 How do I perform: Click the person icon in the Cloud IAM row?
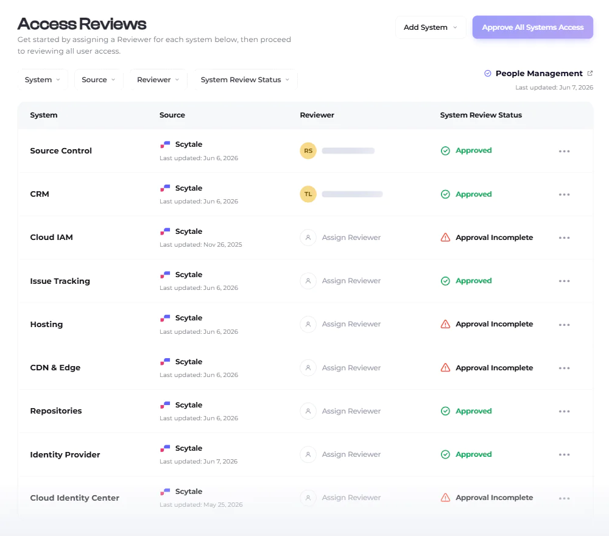pos(308,238)
